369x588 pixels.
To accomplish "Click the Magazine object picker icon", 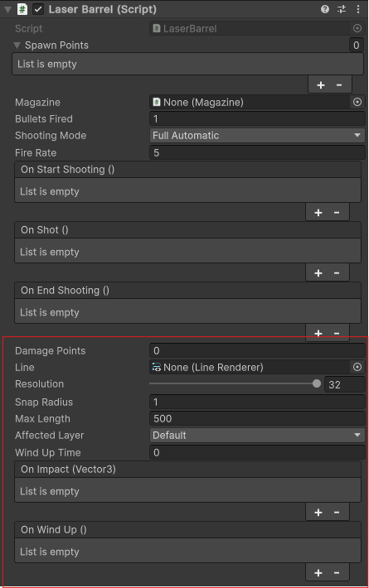I will tap(357, 102).
